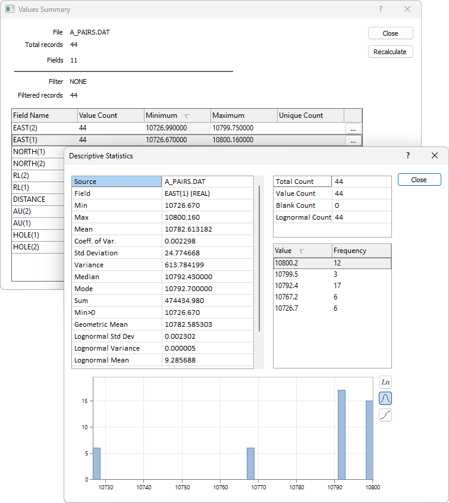Image resolution: width=449 pixels, height=503 pixels.
Task: Click the tallest histogram bar near 10792
Action: click(341, 435)
